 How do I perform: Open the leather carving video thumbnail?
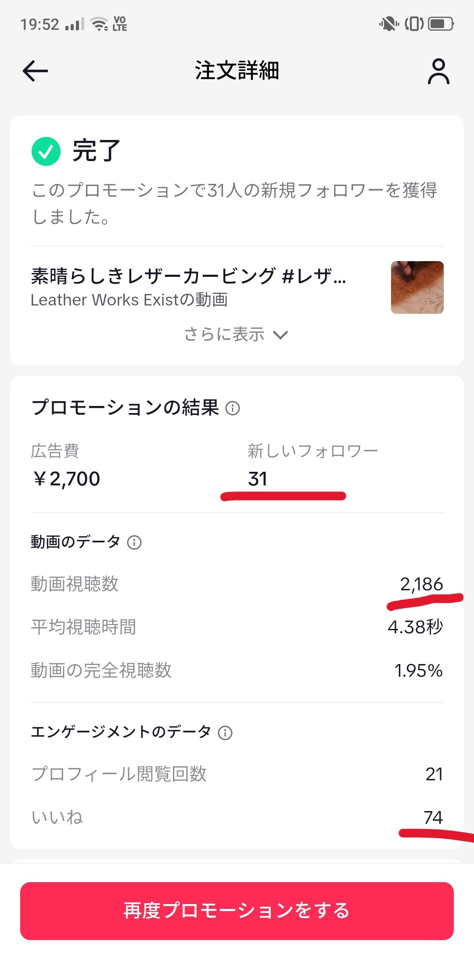tap(417, 287)
